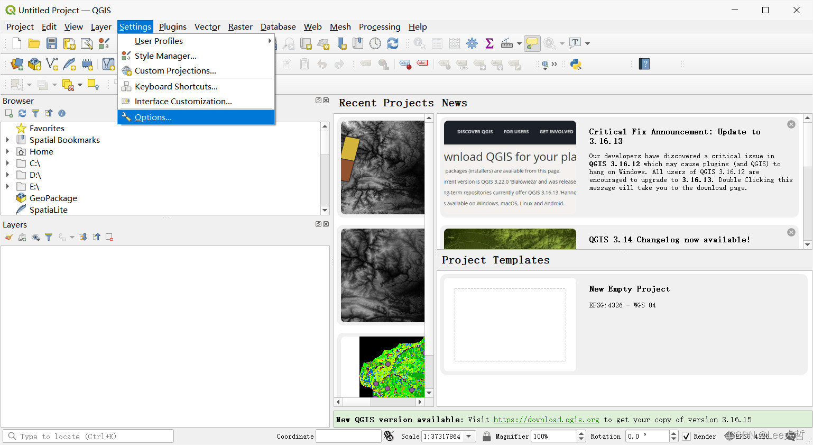The image size is (813, 445).
Task: Click the add group icon in Layers
Action: tap(22, 237)
